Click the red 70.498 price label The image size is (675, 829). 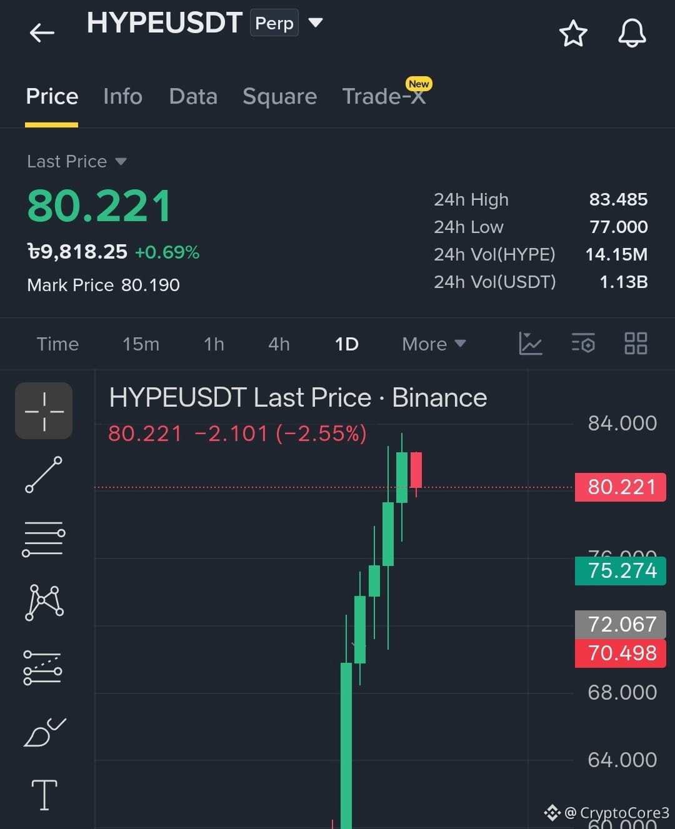(x=621, y=653)
